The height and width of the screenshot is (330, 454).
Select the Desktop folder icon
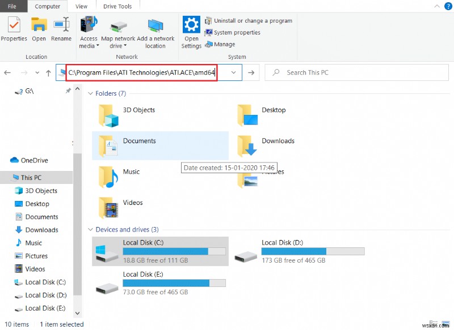click(247, 115)
